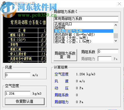Select highlighted 常用局部阻力系数 list item
This screenshot has width=124, height=110.
pyautogui.click(x=84, y=31)
